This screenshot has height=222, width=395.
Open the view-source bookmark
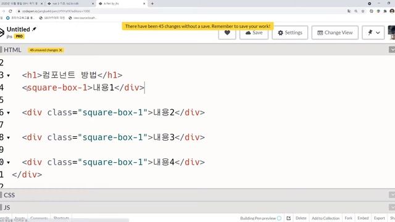point(82,18)
